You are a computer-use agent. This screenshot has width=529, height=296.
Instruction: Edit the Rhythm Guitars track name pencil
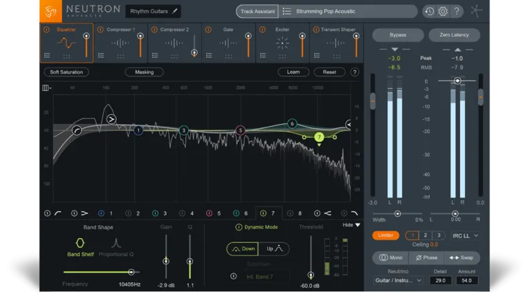coord(174,11)
